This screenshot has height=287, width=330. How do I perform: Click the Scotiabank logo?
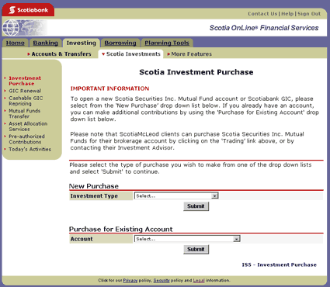[28, 10]
